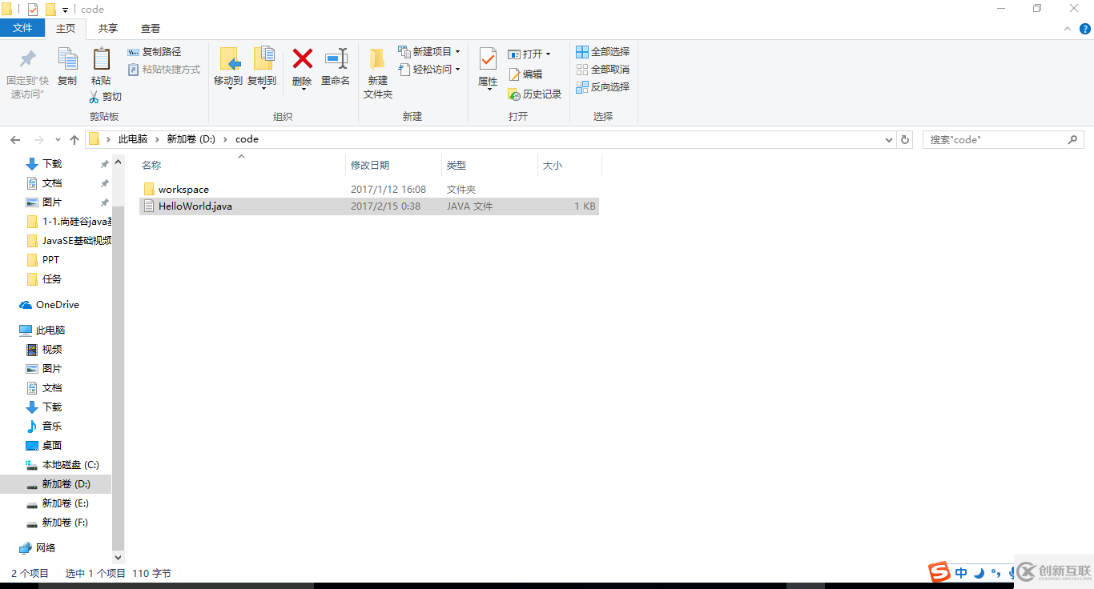This screenshot has width=1094, height=589.
Task: Click the Back navigation arrow
Action: click(x=15, y=139)
